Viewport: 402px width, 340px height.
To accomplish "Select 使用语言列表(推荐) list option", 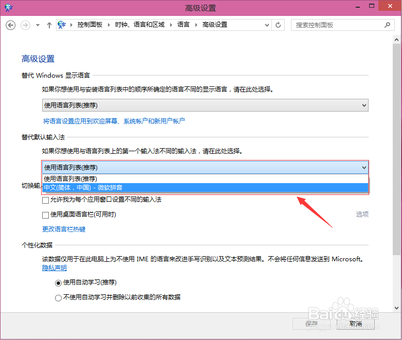I will (205, 178).
